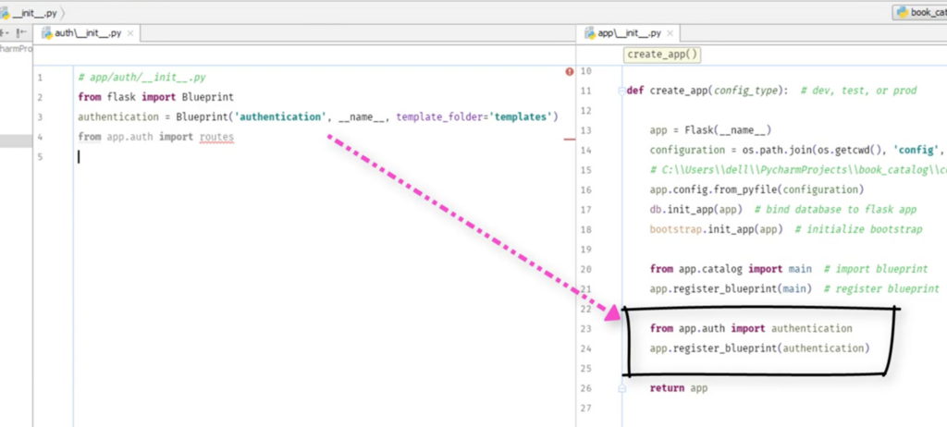Click 'from app.catalog import main' line
Screen dimensions: 947x427
(x=731, y=269)
